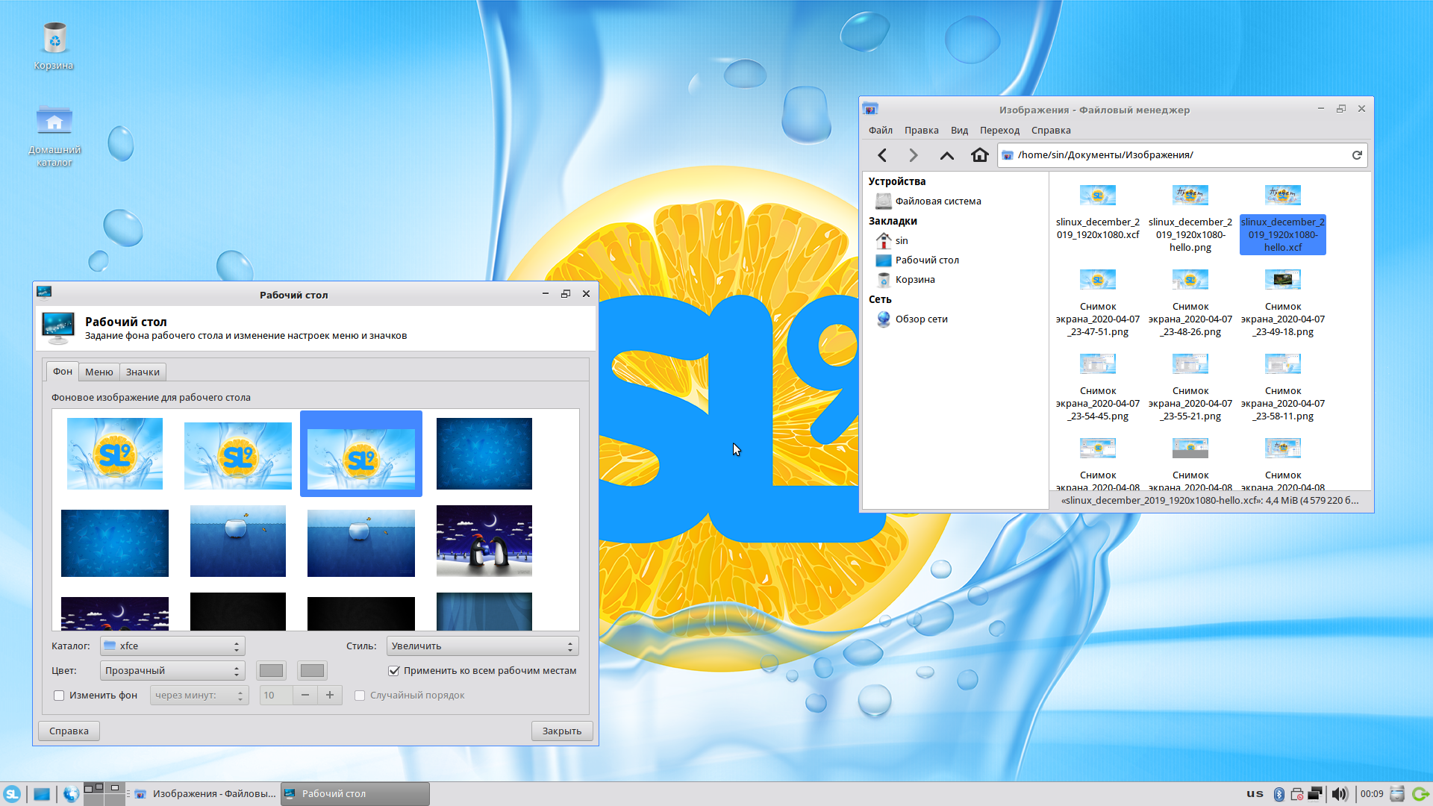Viewport: 1433px width, 806px height.
Task: Toggle the Случайный порядок checkbox
Action: coord(360,696)
